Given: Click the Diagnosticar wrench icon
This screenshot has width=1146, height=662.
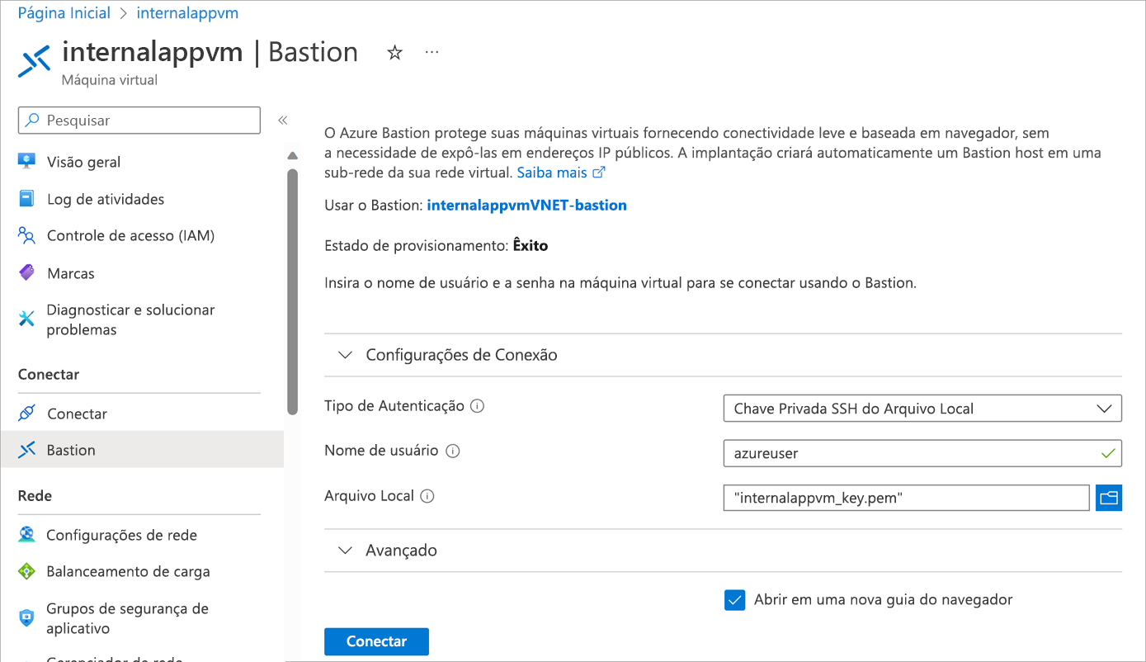Looking at the screenshot, I should [x=27, y=319].
